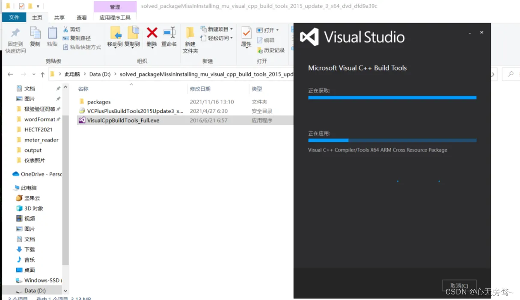This screenshot has width=520, height=300.
Task: Click the 管理 contextual tab header
Action: pos(115,7)
